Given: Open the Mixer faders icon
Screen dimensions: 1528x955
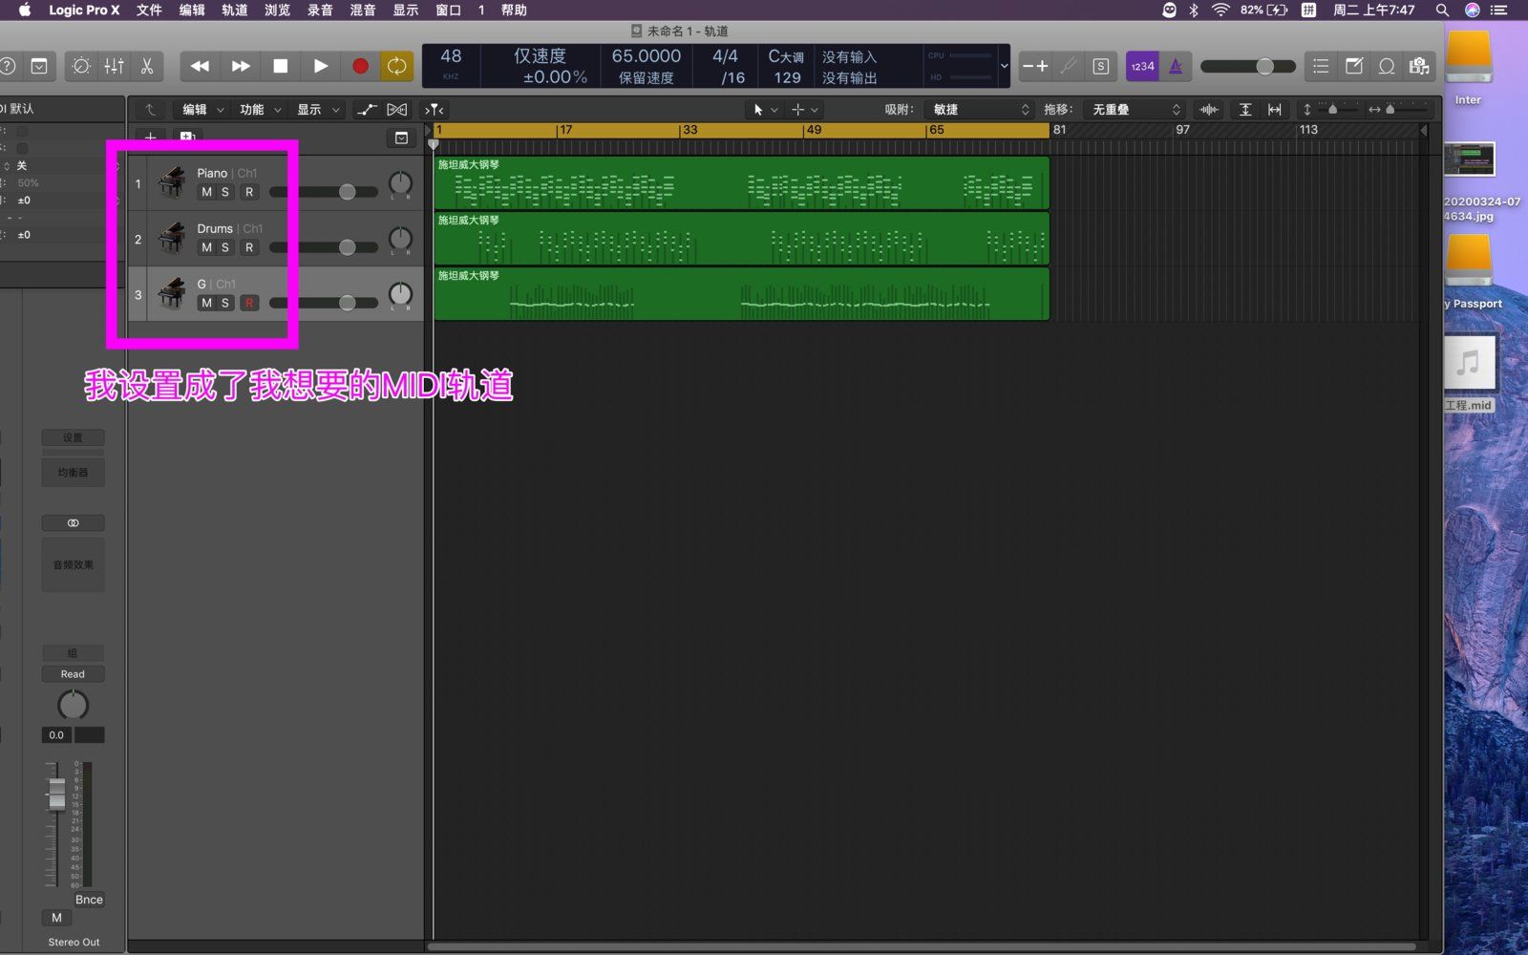Looking at the screenshot, I should (114, 66).
